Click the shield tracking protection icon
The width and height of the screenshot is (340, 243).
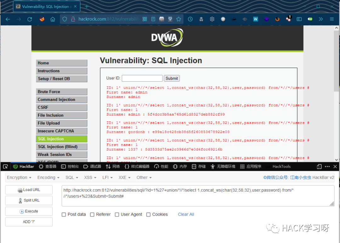(x=65, y=19)
